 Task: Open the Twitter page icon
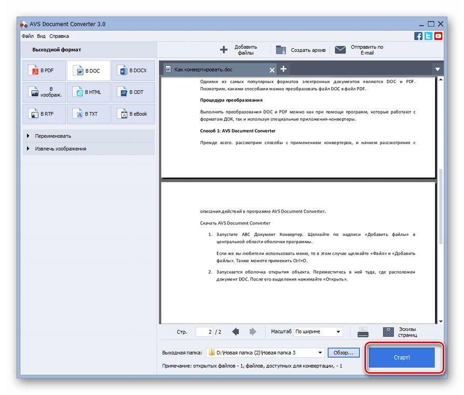[x=428, y=36]
